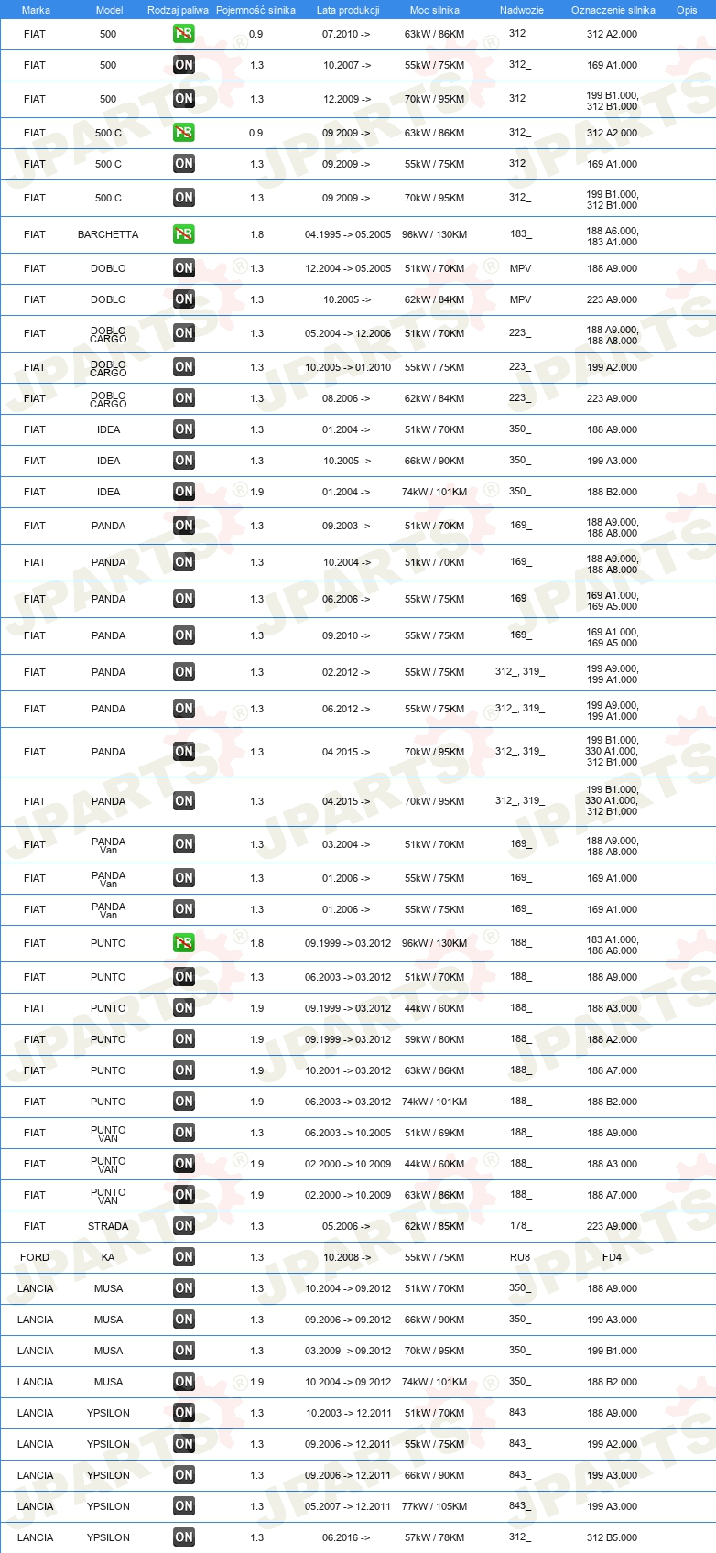Click the ON icon in the Panda 09.2010 row
716x1553 pixels.
coord(184,635)
